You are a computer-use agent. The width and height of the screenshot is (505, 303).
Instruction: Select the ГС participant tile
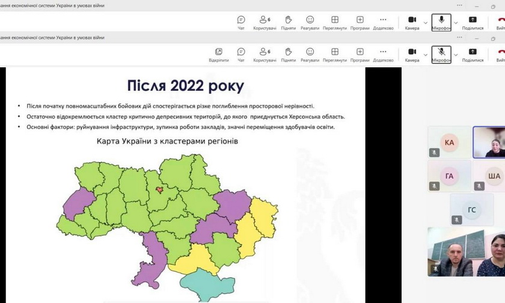point(471,209)
